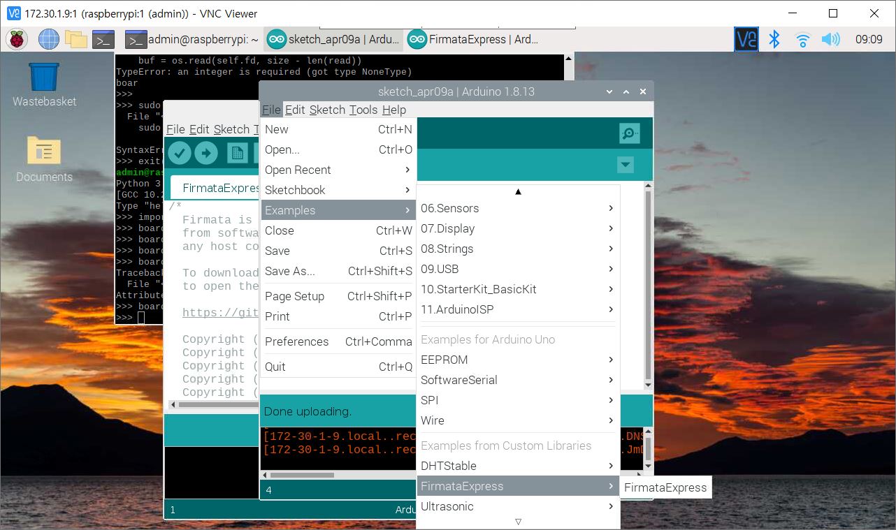The width and height of the screenshot is (896, 530).
Task: Click the 09:09 clock in taskbar
Action: point(869,39)
